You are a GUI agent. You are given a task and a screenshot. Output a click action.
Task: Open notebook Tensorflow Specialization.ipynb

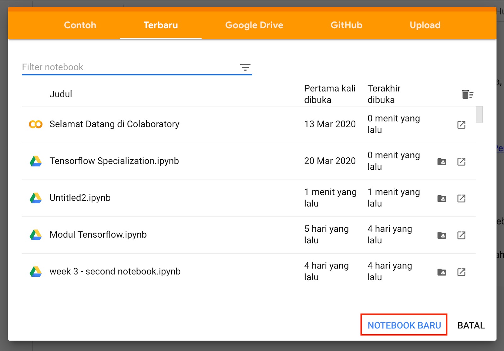point(114,161)
